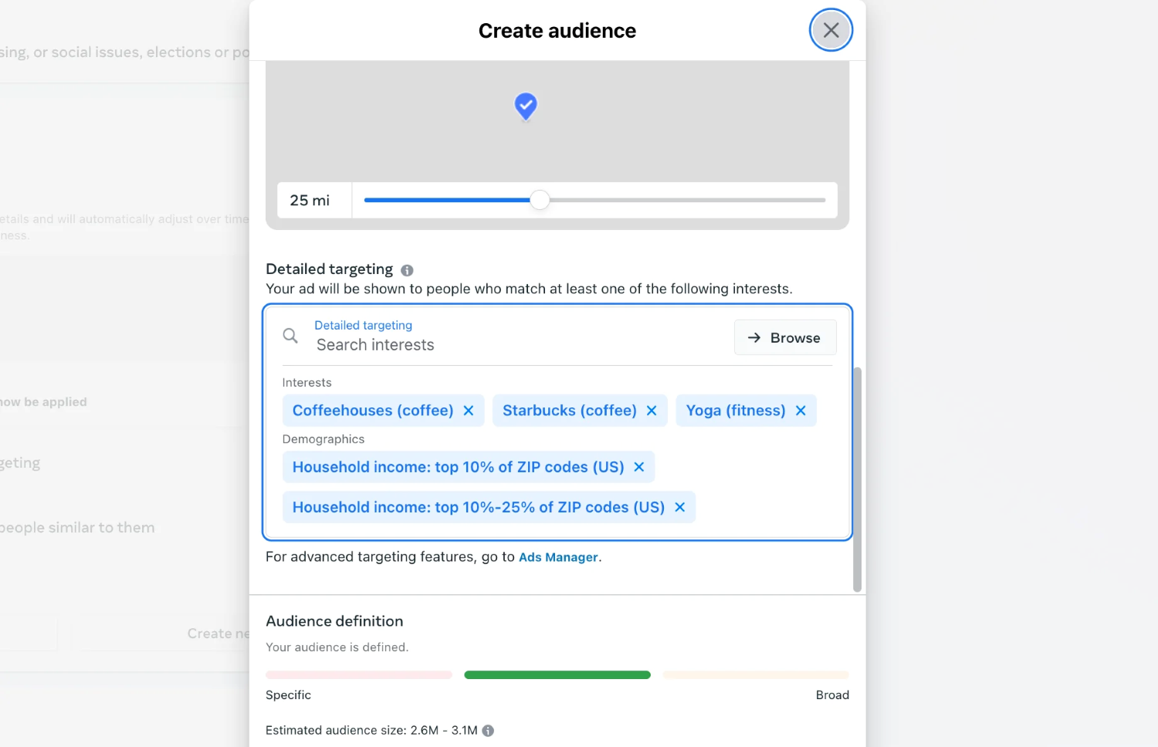Click the radius slider handle
The width and height of the screenshot is (1158, 747).
[x=540, y=201]
